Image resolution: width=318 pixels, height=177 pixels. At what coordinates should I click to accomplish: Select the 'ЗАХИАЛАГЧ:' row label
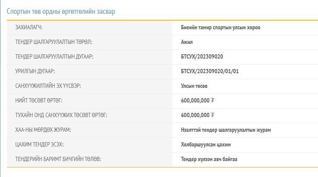point(29,28)
